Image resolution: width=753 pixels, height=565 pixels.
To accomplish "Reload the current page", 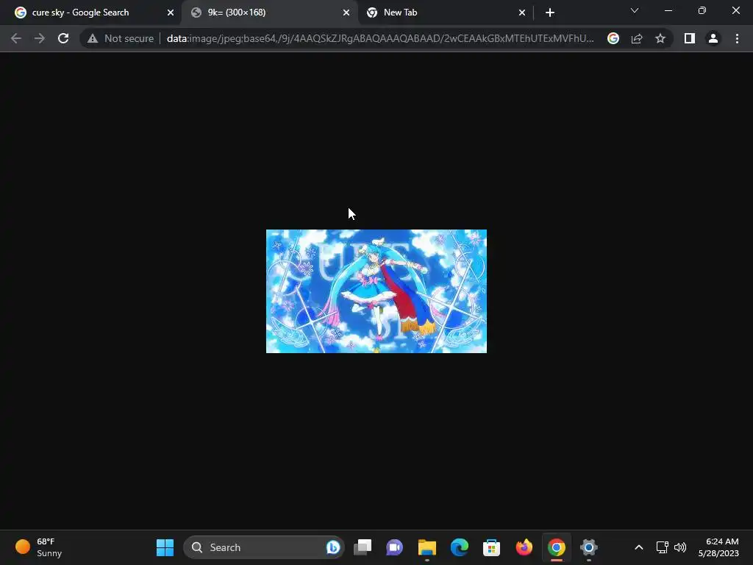I will click(x=63, y=38).
